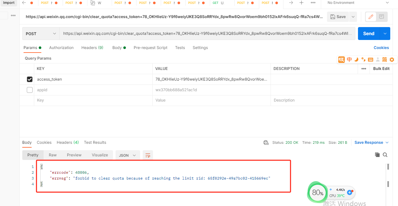Click the empty Description placeholder field
This screenshot has width=398, height=206.
click(x=332, y=100)
